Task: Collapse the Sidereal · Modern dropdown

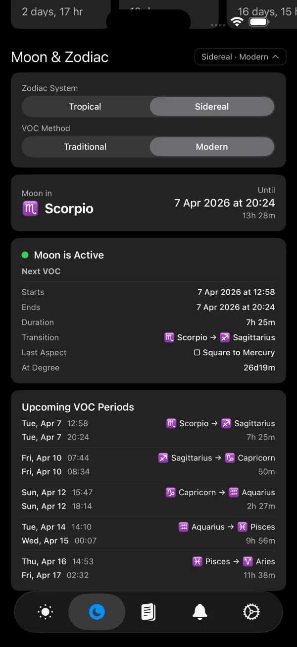Action: (x=240, y=57)
